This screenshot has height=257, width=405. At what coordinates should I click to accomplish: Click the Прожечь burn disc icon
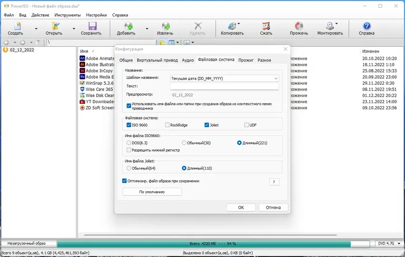299,26
